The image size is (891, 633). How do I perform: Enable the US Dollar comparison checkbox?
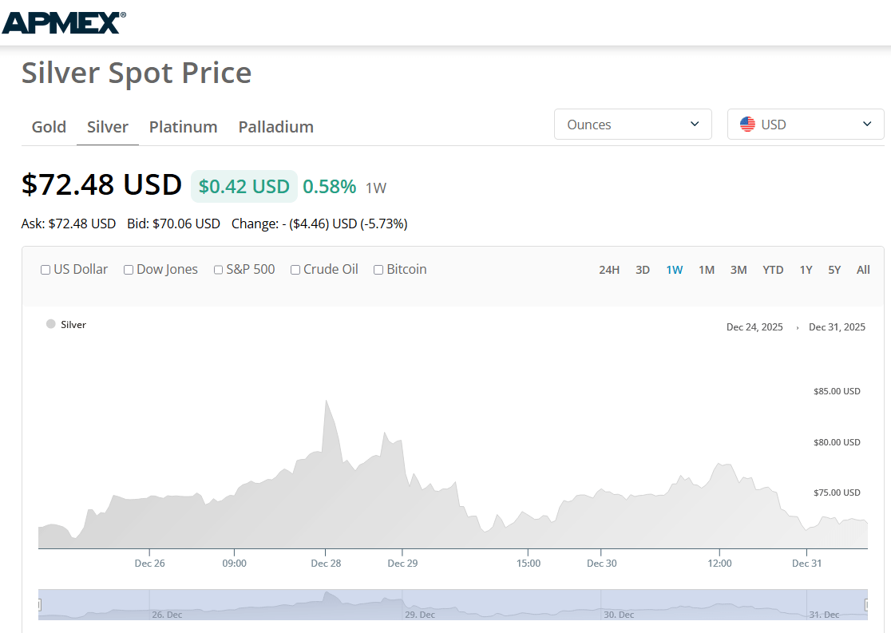[x=46, y=270]
